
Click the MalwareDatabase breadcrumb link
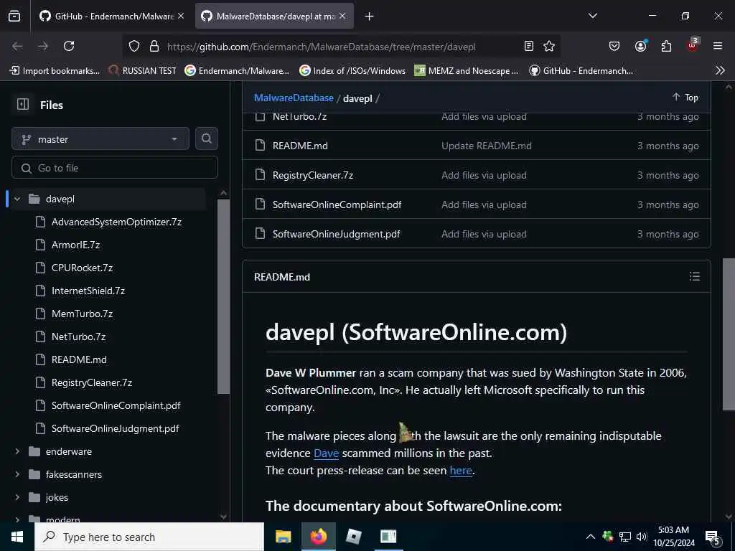pos(294,98)
